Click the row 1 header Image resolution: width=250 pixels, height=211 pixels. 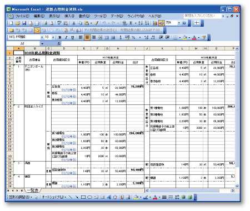pyautogui.click(x=9, y=53)
